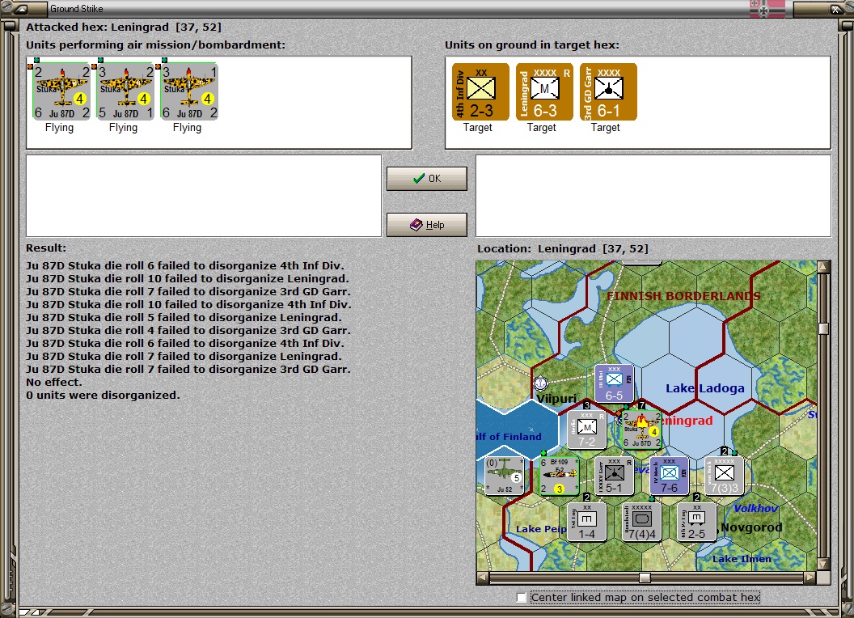Click the Bf 109 fighter counter on map
854x618 pixels.
tap(560, 476)
